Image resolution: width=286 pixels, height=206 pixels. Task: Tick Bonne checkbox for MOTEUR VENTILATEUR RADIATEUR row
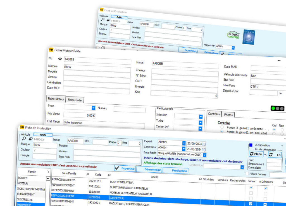click(251, 198)
